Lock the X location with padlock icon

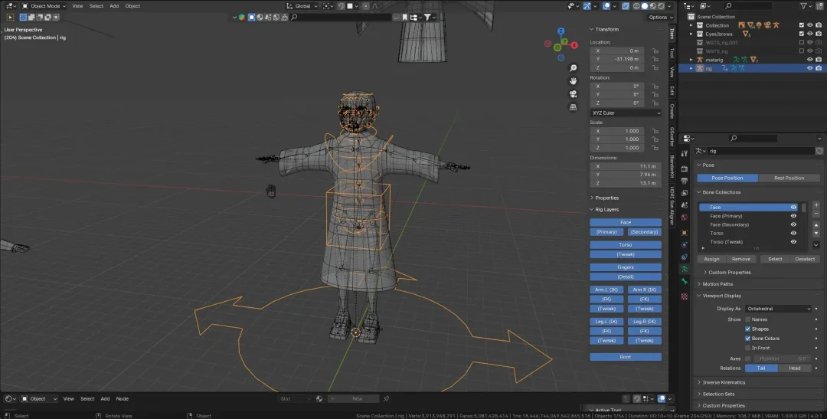pyautogui.click(x=655, y=51)
